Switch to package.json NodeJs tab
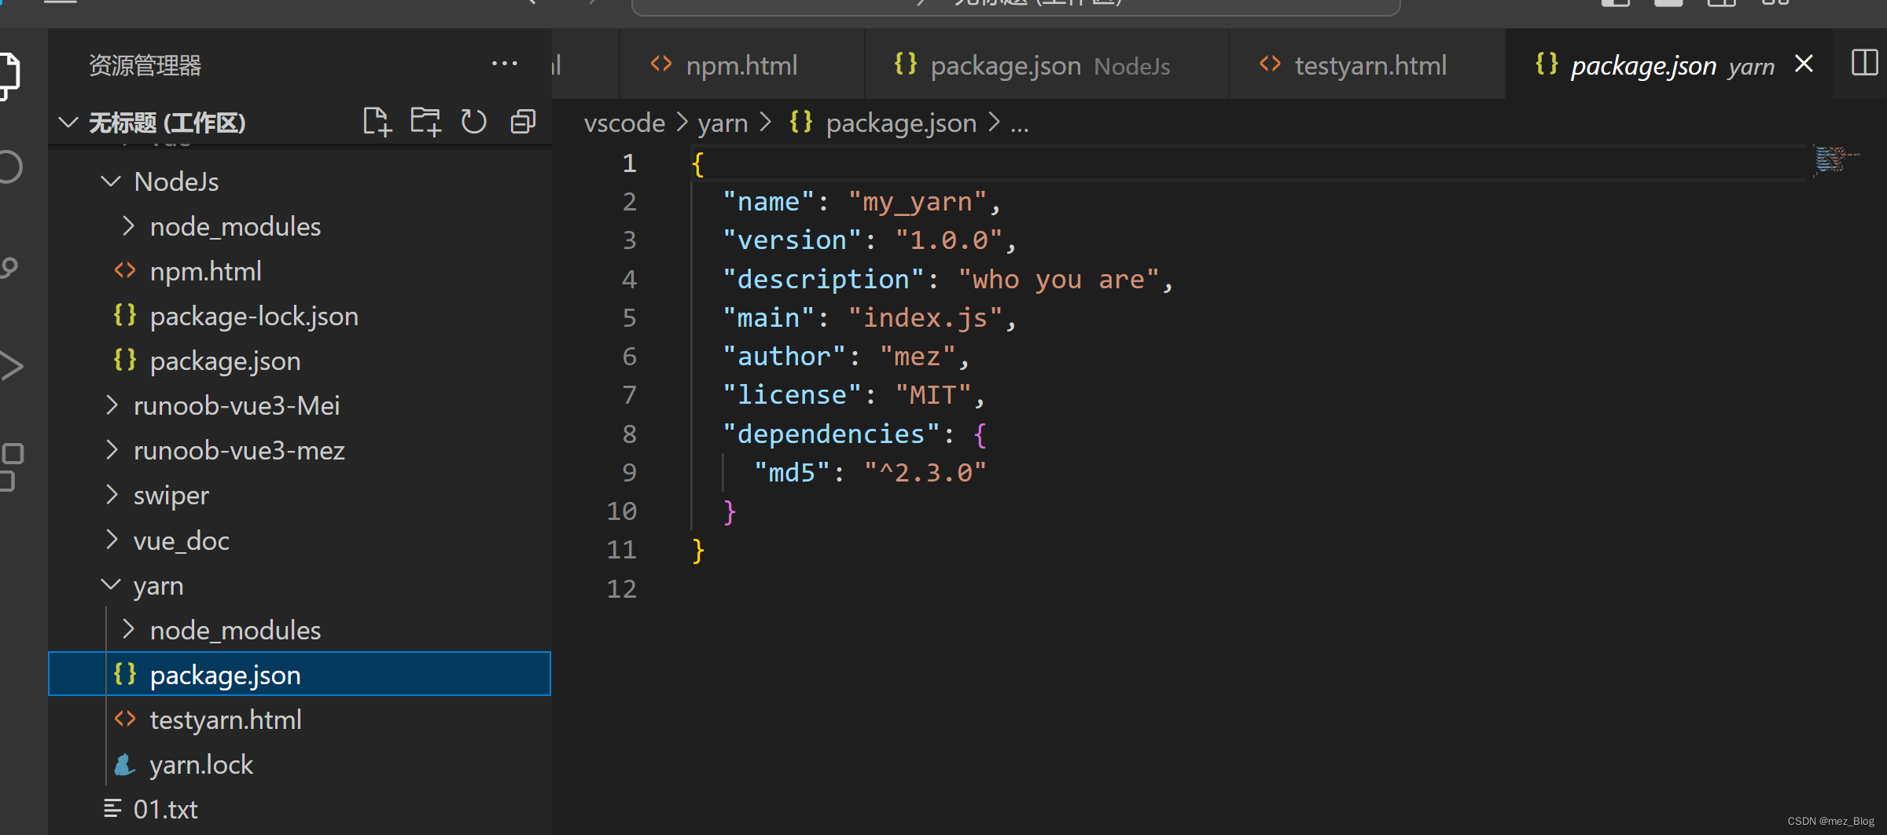This screenshot has height=835, width=1887. tap(1046, 64)
